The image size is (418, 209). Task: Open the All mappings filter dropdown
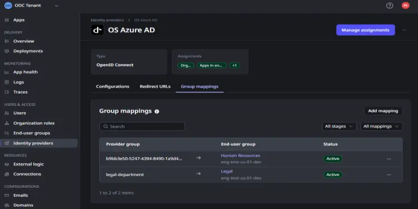tap(381, 127)
